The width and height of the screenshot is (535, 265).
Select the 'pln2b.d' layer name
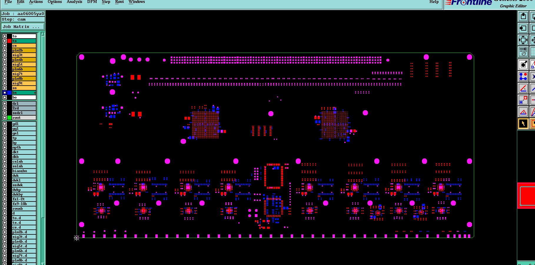tap(24, 232)
